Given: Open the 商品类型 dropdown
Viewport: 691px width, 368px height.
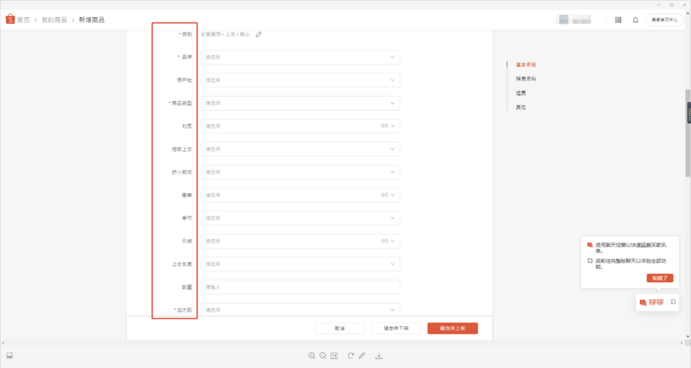Looking at the screenshot, I should (x=301, y=103).
